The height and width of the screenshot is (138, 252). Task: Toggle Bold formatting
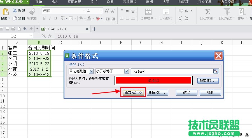[x=44, y=18]
